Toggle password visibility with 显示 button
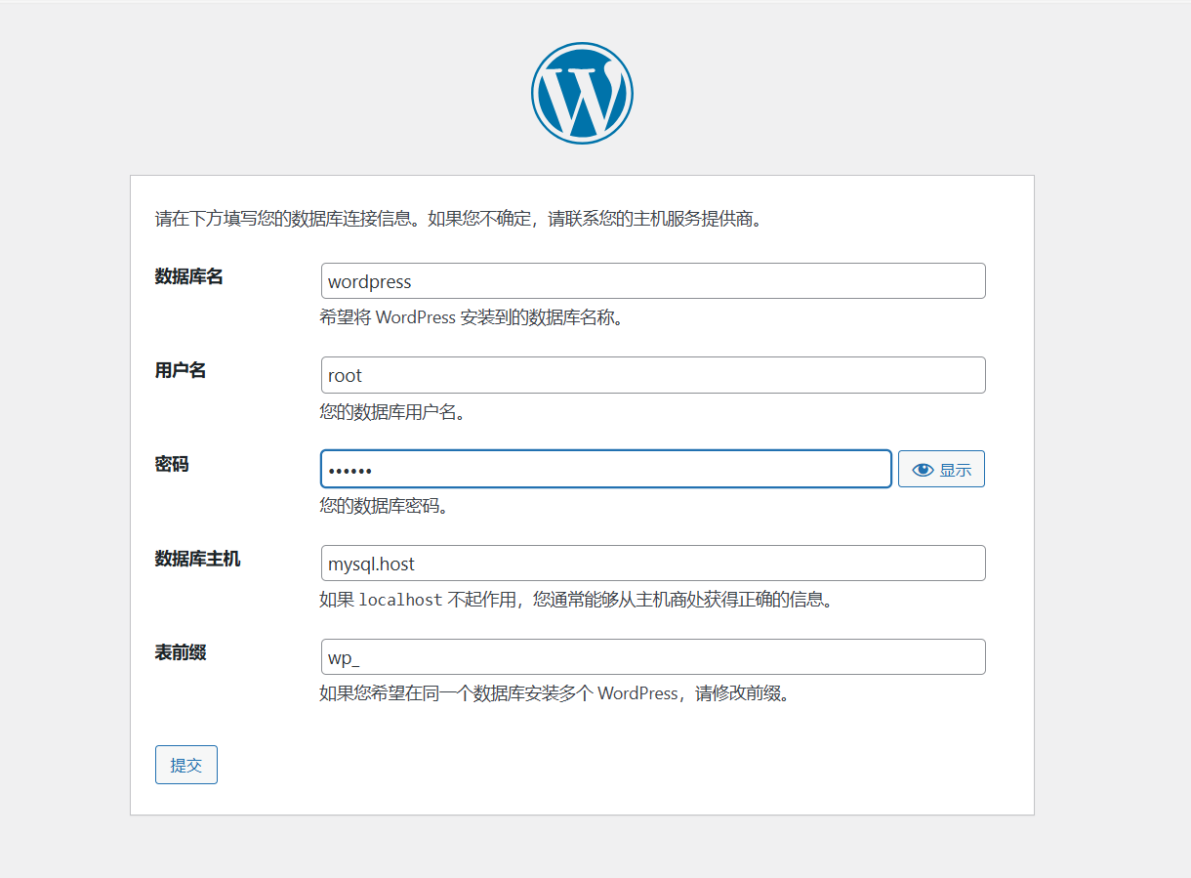 (941, 470)
